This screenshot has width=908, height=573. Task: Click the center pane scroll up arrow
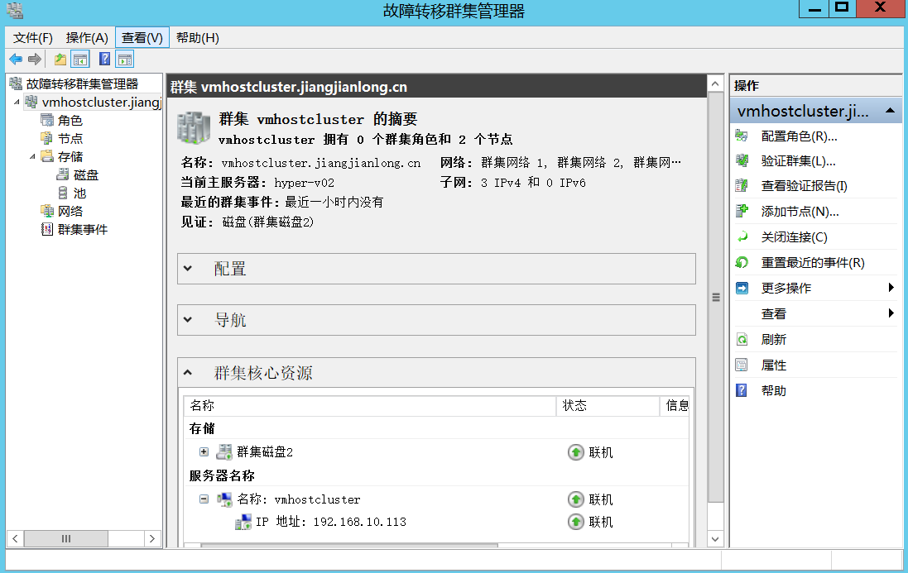click(x=716, y=84)
